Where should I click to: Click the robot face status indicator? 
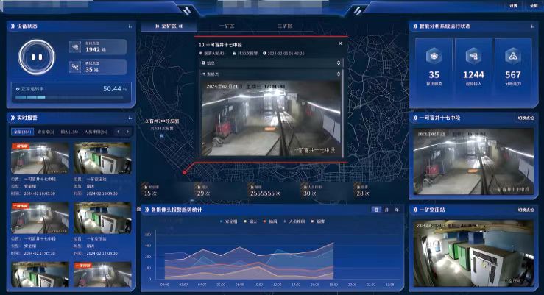[37, 57]
